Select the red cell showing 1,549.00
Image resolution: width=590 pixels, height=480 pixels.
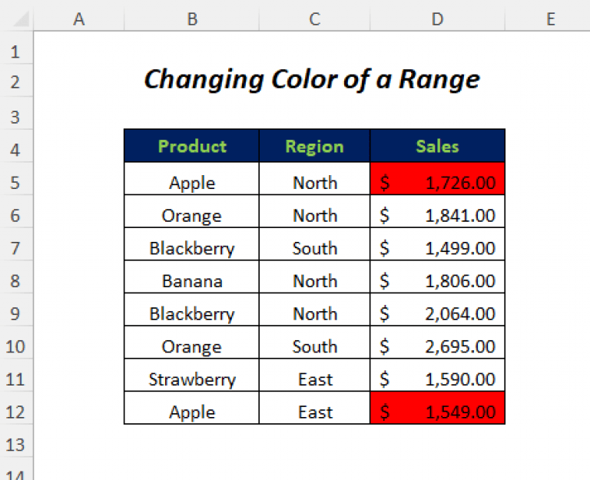437,408
